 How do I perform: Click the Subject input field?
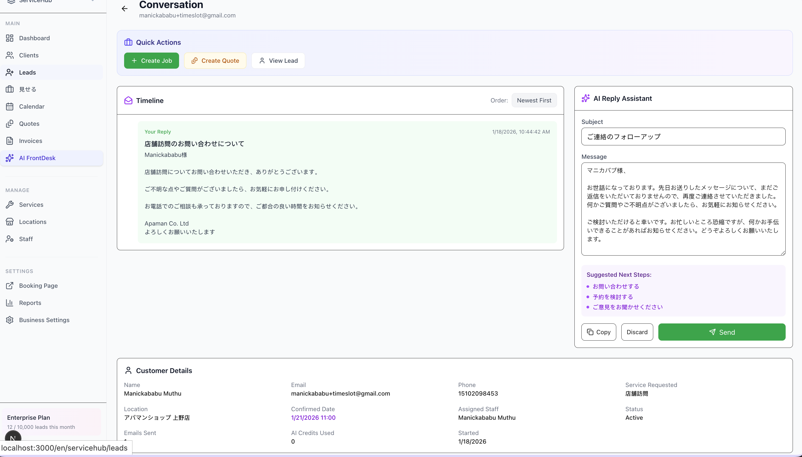(683, 137)
